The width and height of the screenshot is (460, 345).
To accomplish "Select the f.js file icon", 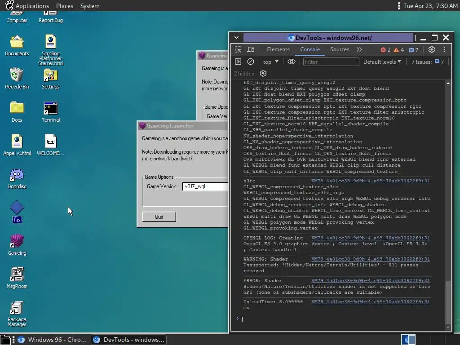I will pyautogui.click(x=17, y=212).
